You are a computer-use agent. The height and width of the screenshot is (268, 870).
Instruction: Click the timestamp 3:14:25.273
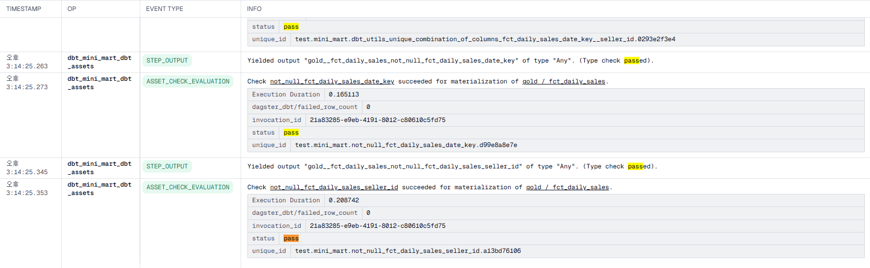coord(27,87)
